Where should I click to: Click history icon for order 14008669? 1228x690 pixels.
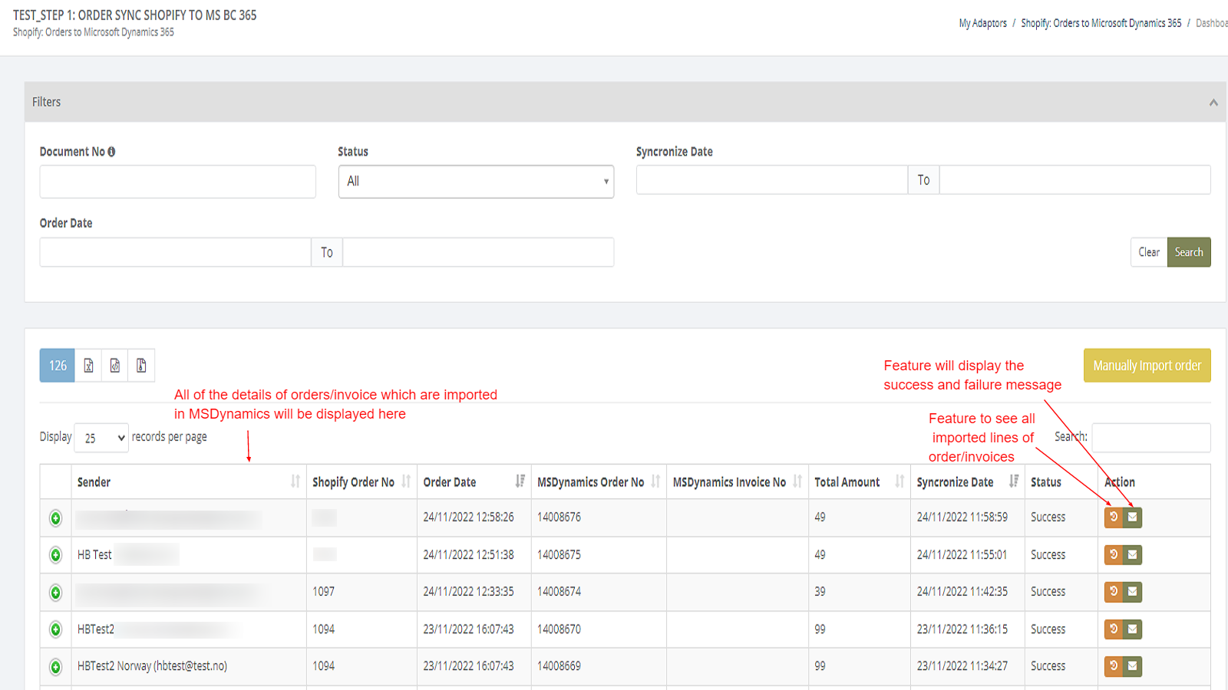click(1114, 666)
